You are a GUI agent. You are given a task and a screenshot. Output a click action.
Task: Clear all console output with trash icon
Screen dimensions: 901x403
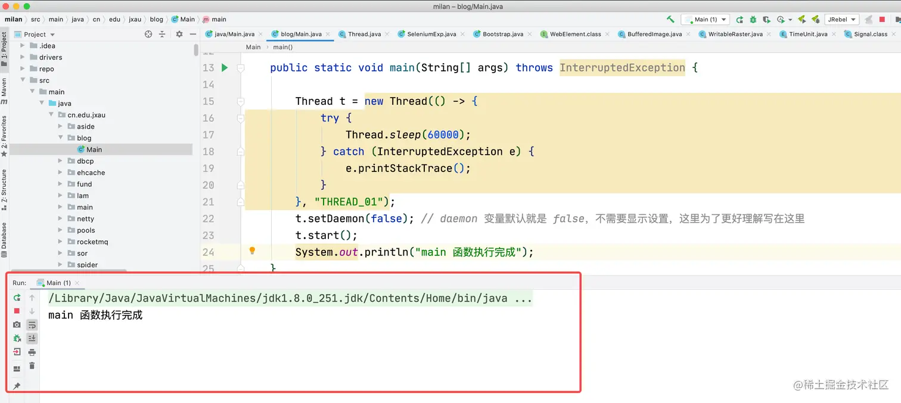click(x=32, y=365)
